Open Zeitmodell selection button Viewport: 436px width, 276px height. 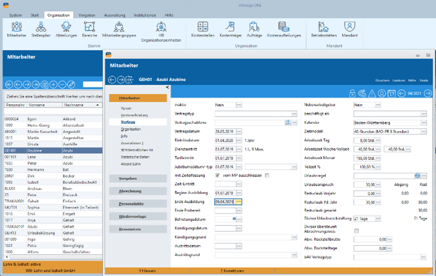coord(423,131)
